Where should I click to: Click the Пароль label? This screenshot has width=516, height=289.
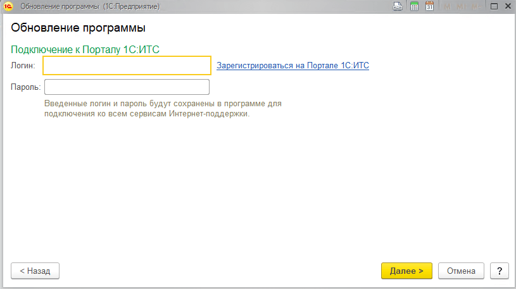point(26,87)
